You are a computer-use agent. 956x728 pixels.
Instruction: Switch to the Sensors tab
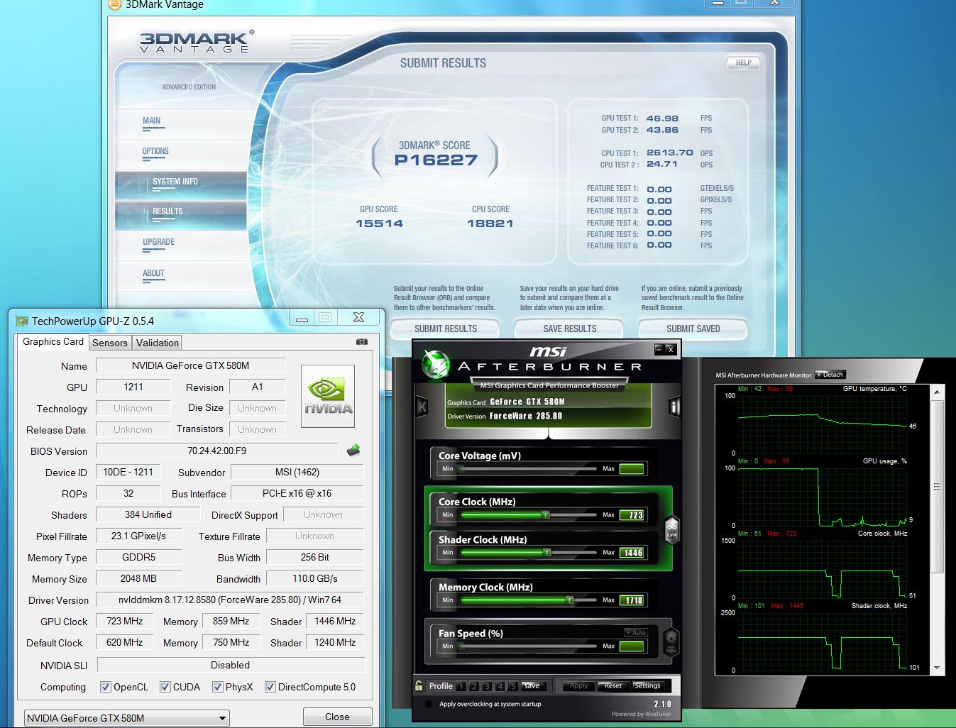pyautogui.click(x=110, y=343)
